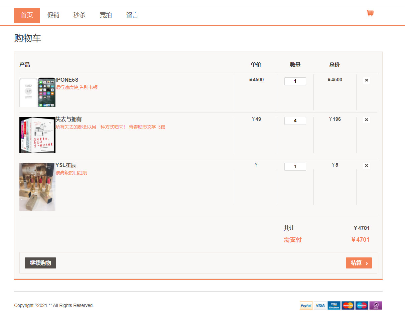Image resolution: width=405 pixels, height=314 pixels.
Task: Open the 竞拍 menu item
Action: [106, 15]
